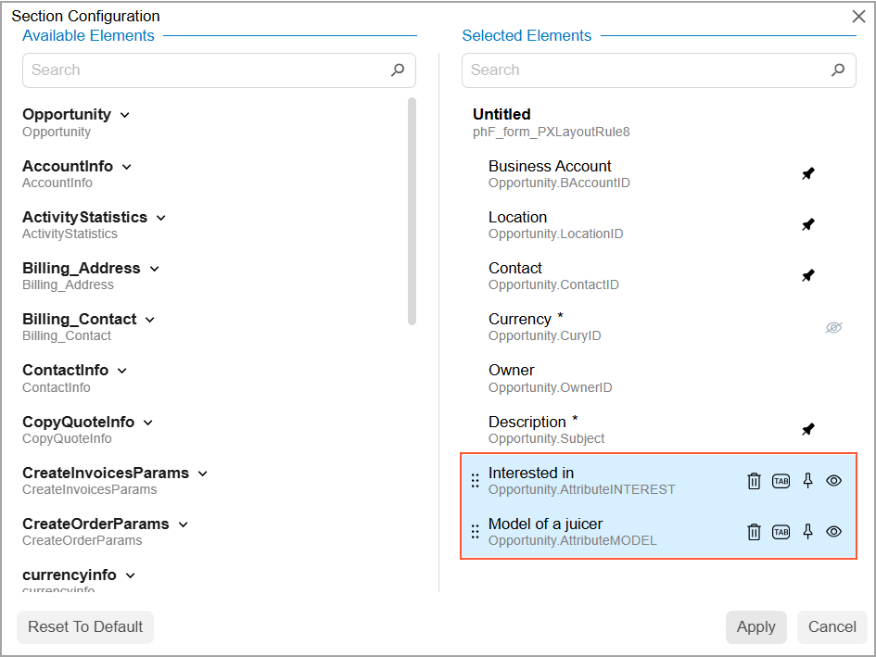Click Reset To Default
876x657 pixels.
point(85,627)
